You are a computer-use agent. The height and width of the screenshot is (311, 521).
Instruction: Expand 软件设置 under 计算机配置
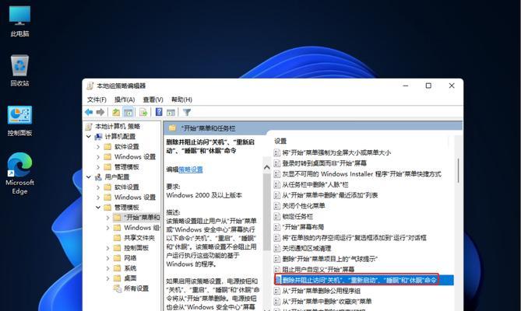pos(98,146)
